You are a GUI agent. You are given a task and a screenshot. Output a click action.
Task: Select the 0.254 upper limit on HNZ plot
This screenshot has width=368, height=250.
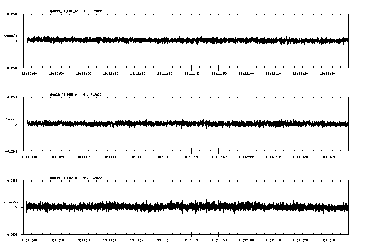pyautogui.click(x=12, y=180)
